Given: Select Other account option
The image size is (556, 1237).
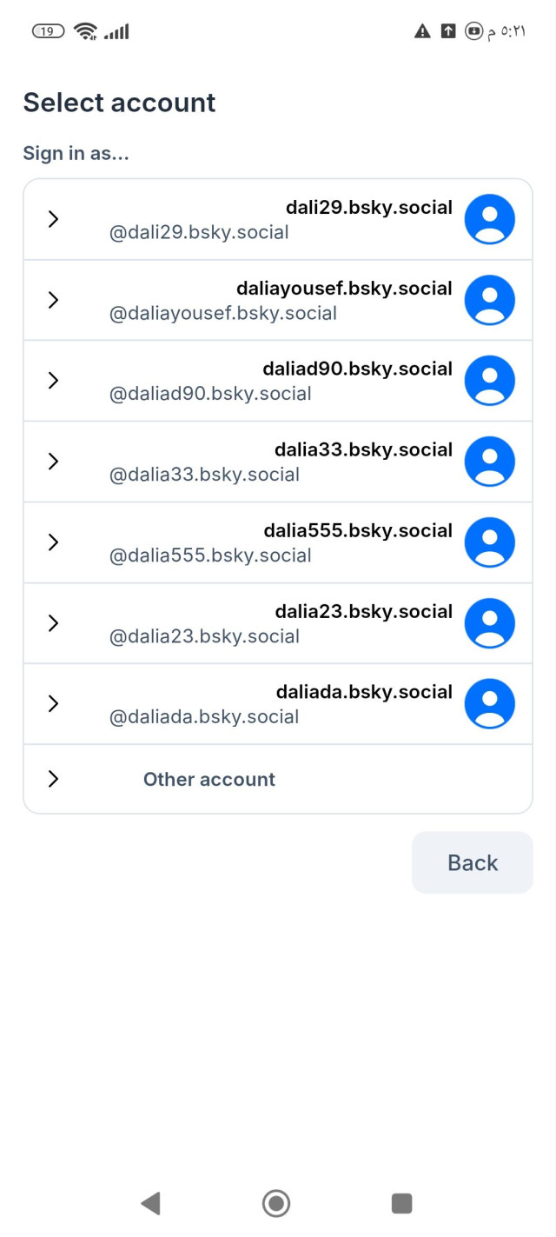Looking at the screenshot, I should pos(209,779).
